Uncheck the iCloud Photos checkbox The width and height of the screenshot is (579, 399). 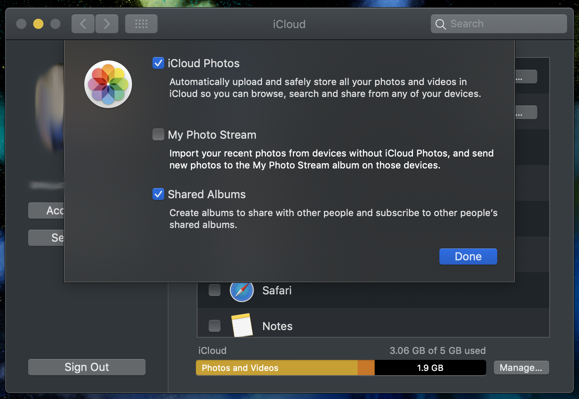(x=158, y=63)
